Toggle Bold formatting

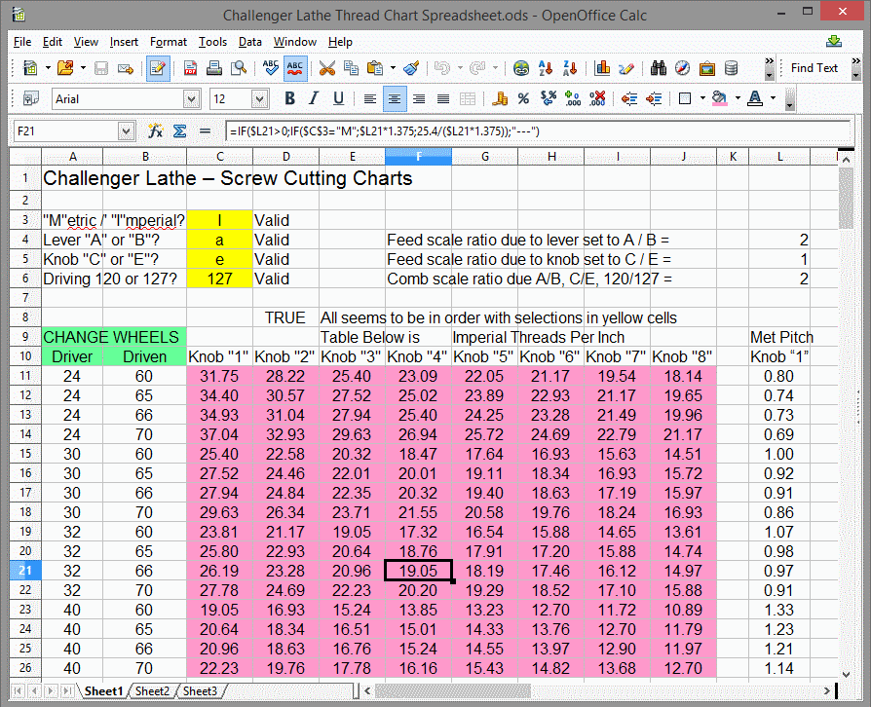[x=289, y=99]
